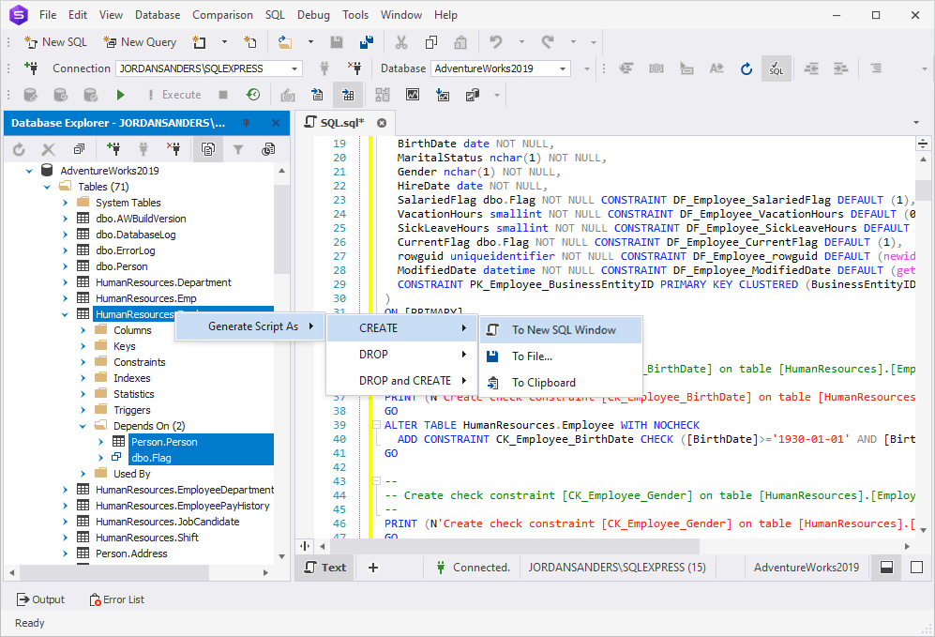Click Generate Script As menu item

pyautogui.click(x=249, y=326)
